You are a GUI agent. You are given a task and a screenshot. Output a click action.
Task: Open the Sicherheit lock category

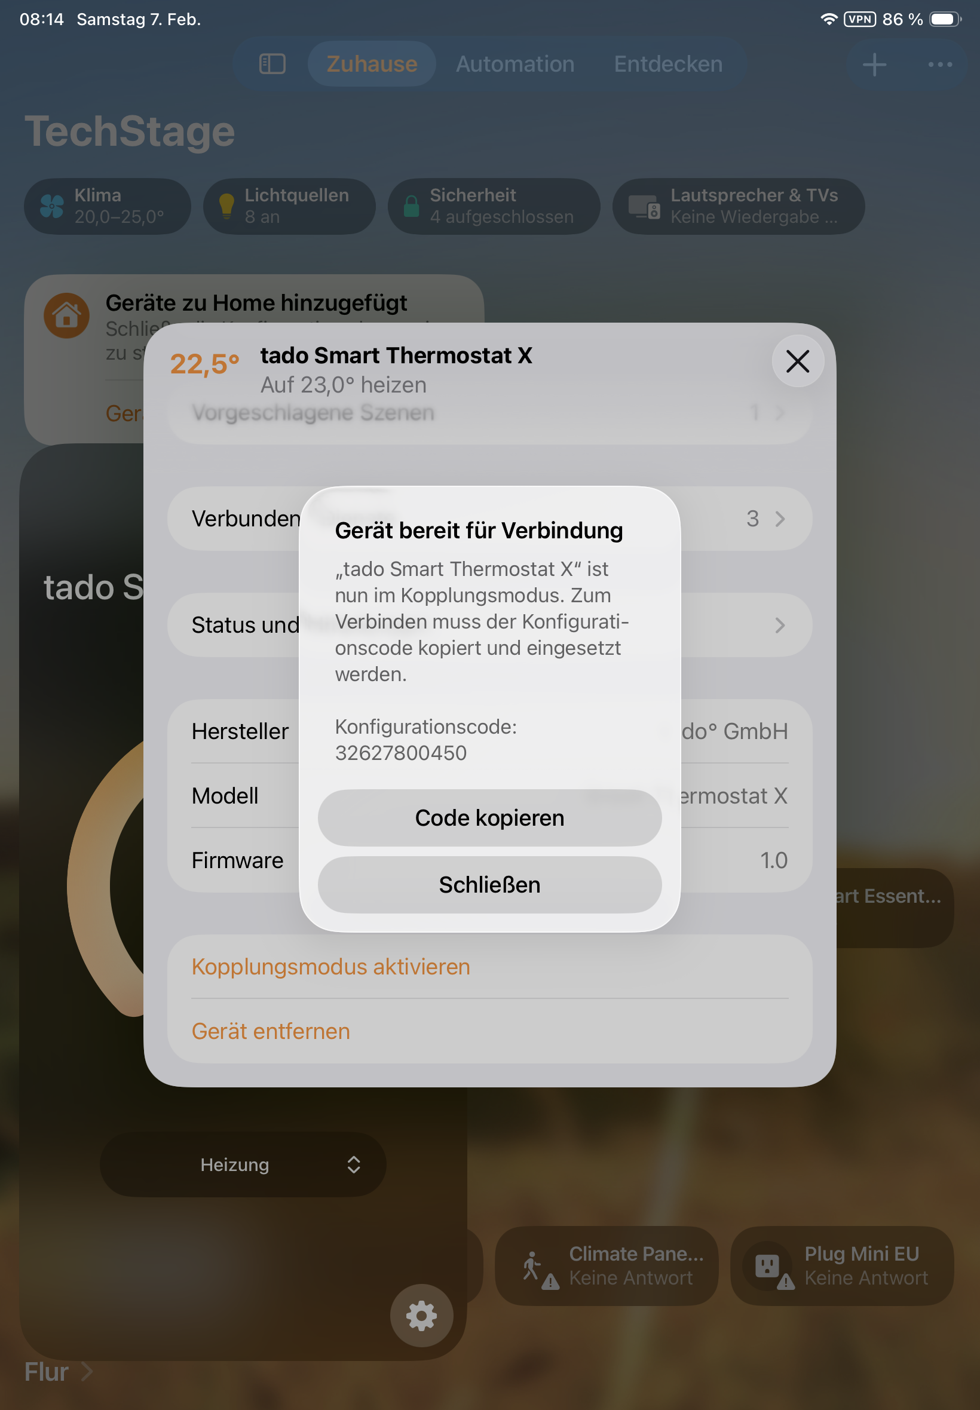point(494,206)
